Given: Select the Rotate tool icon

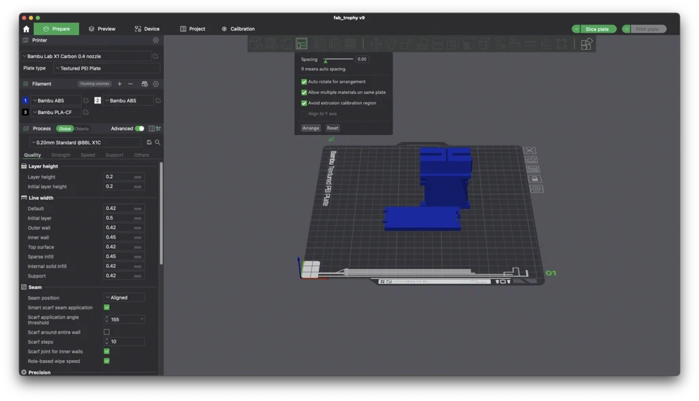Looking at the screenshot, I should pyautogui.click(x=391, y=44).
